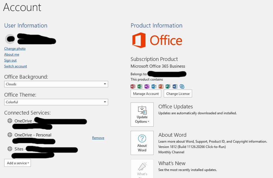Open the About Word button
Viewport: 273px width, 178px height.
(142, 143)
